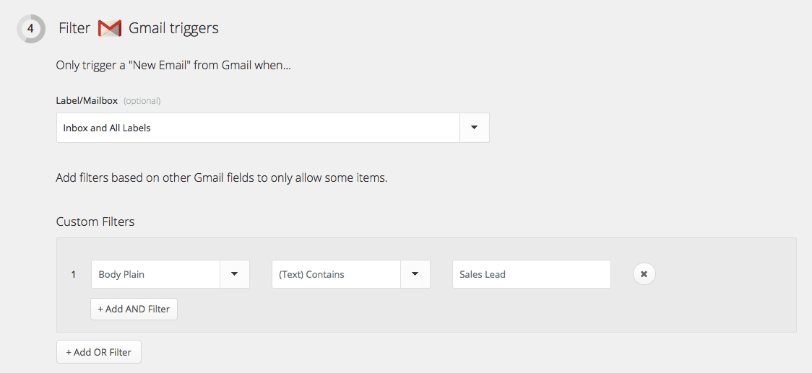Click the Label/Mailbox field label
Viewport: 812px width, 373px height.
pyautogui.click(x=87, y=100)
